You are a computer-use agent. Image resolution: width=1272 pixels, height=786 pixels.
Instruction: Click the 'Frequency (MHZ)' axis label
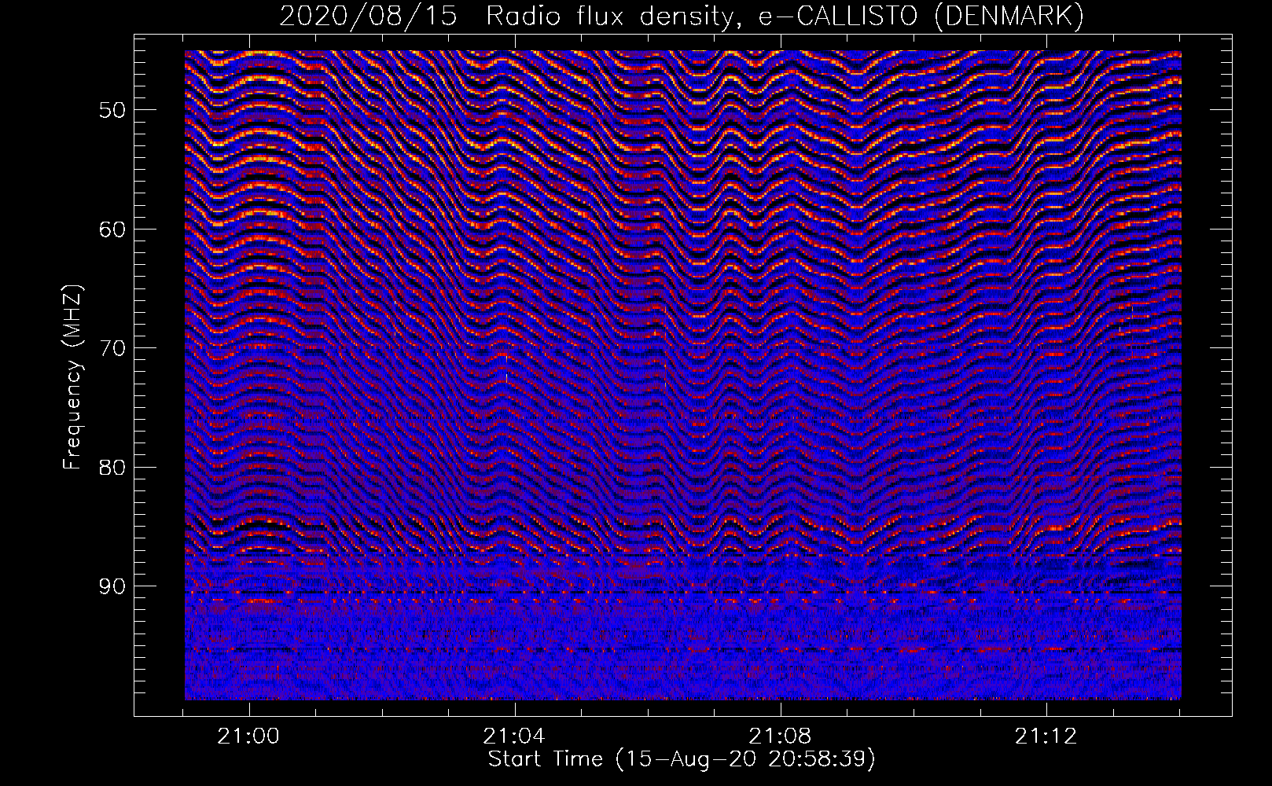tap(72, 376)
